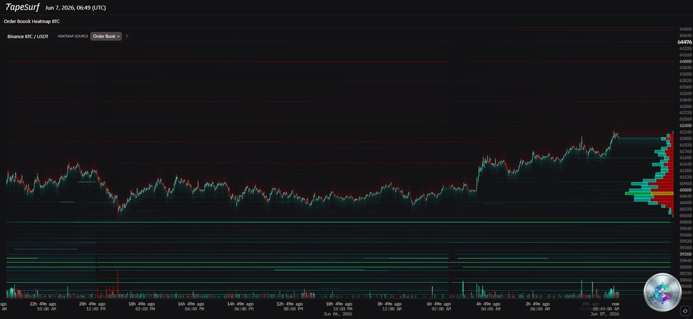Click the '22h 49m ago' time label

point(43,304)
